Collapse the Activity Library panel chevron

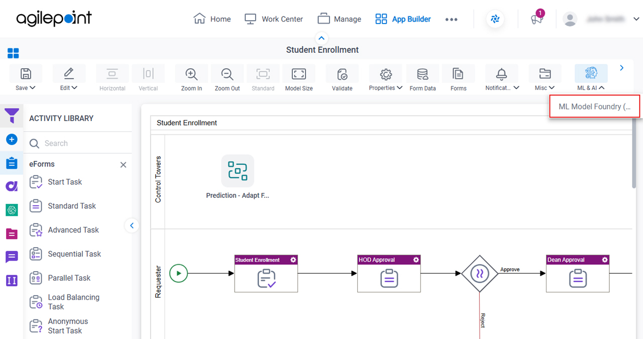[132, 226]
